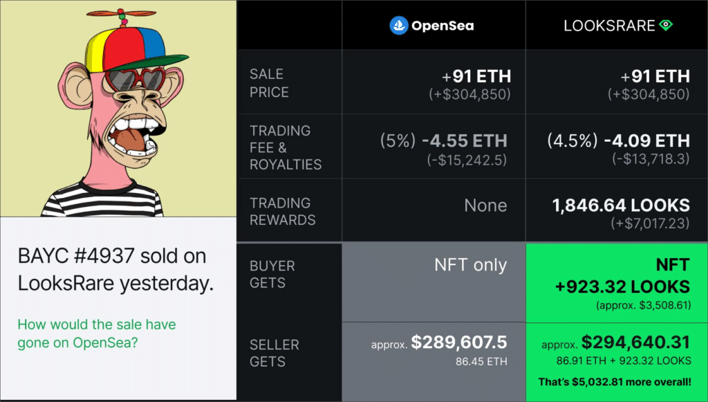Click the gray 'NFT only' buyer cell

(434, 282)
